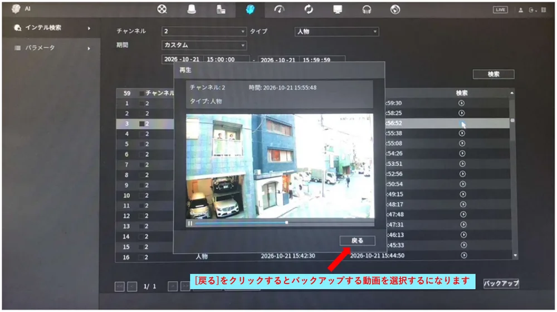Image resolution: width=557 pixels, height=312 pixels.
Task: Go to first page of results
Action: click(x=120, y=286)
